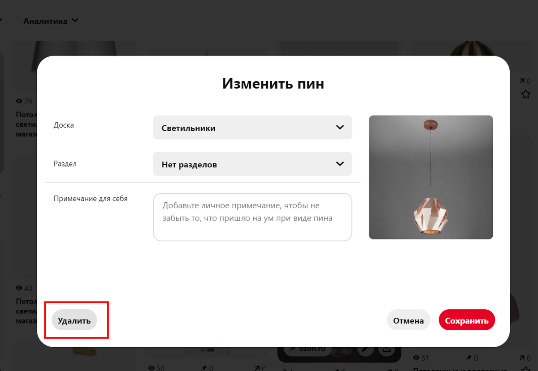The height and width of the screenshot is (371, 538).
Task: Click the share upload icon on the pin card
Action: [x=386, y=350]
